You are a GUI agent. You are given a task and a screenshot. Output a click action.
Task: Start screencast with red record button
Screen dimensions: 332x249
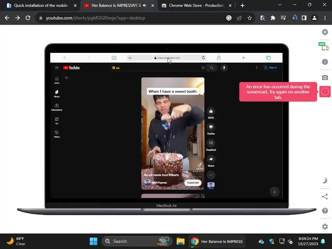click(x=325, y=92)
